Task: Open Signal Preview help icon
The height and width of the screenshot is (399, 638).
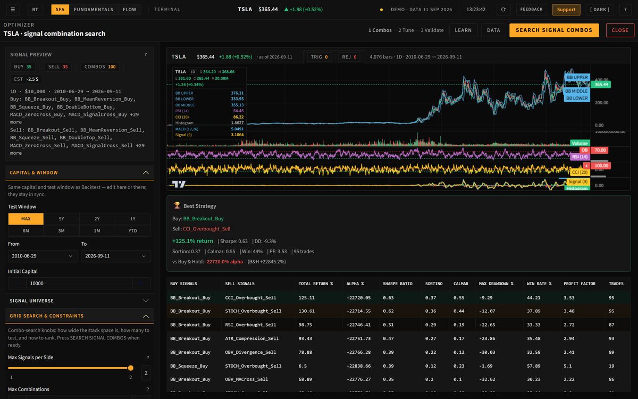Action: tap(146, 54)
